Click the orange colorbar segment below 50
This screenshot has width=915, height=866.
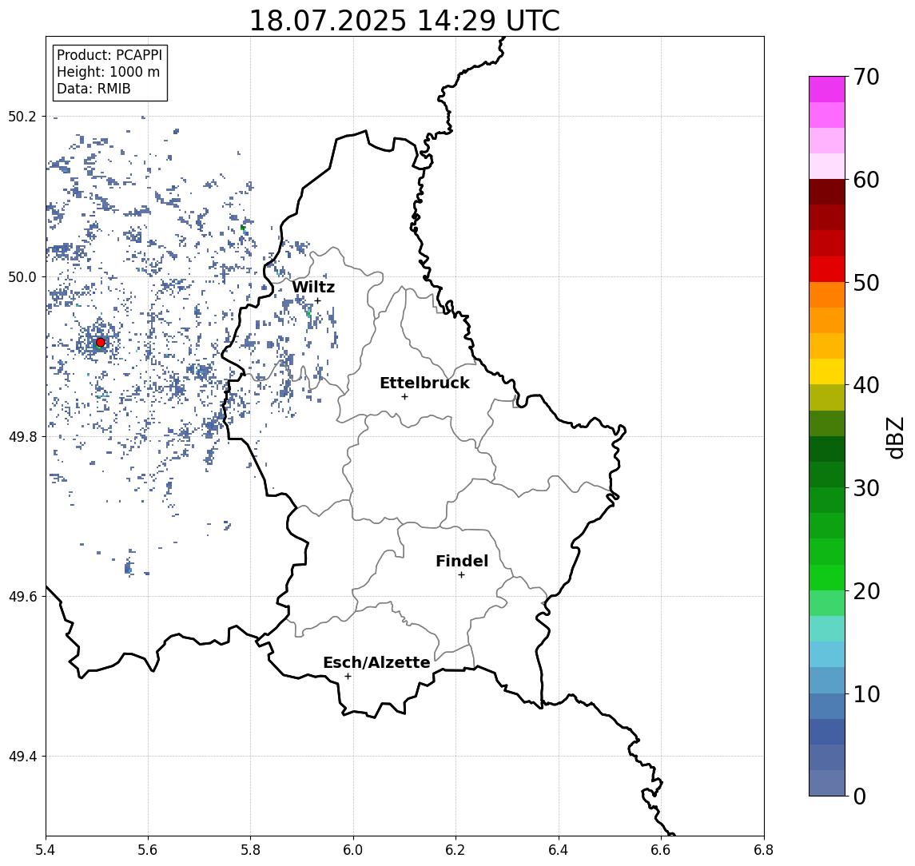point(827,296)
